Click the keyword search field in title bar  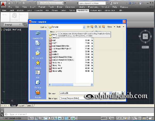click(92, 3)
